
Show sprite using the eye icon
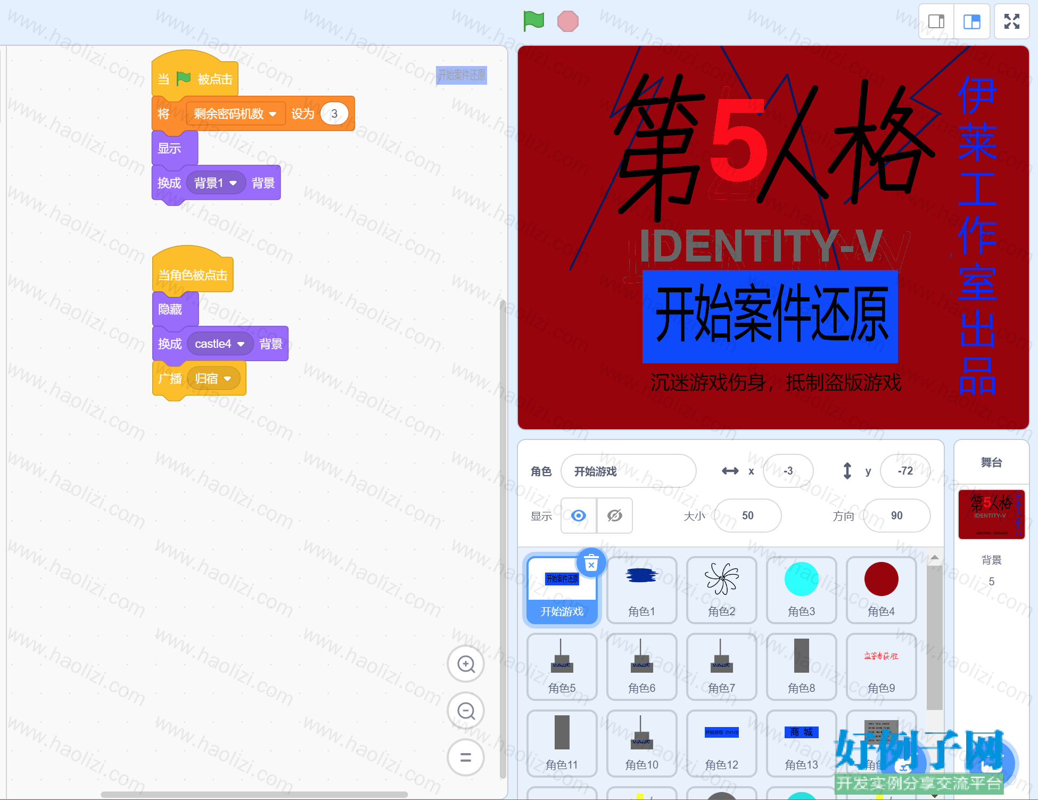(579, 516)
